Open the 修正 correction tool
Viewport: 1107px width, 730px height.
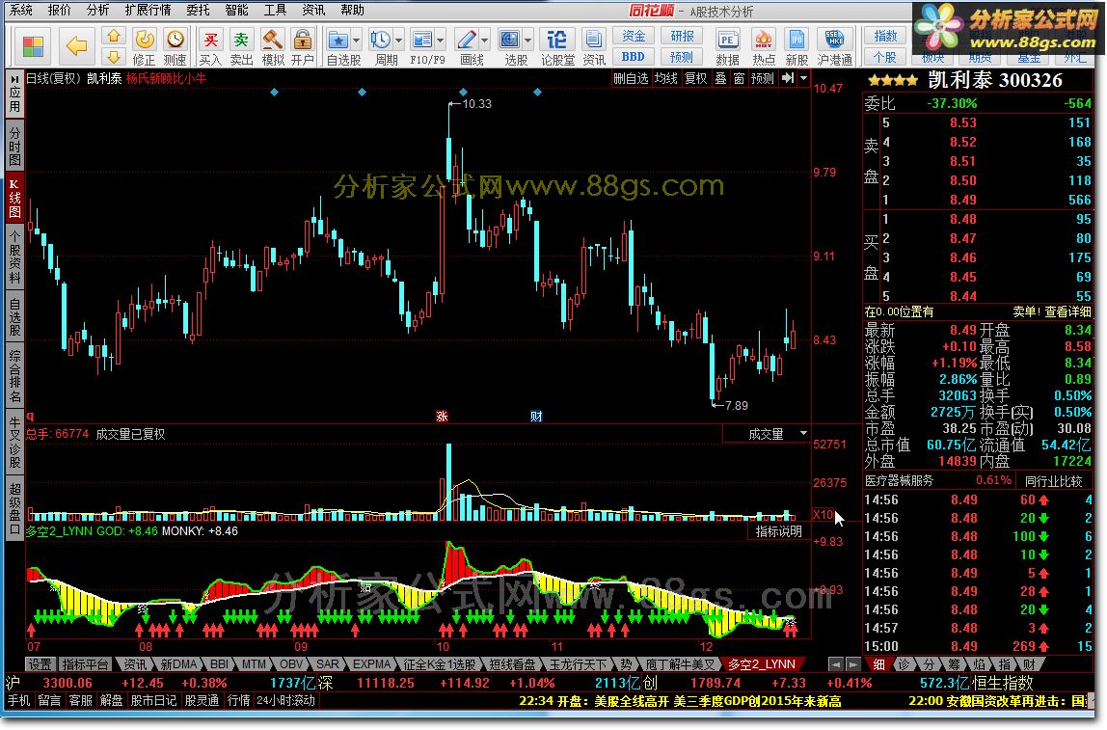[x=144, y=46]
